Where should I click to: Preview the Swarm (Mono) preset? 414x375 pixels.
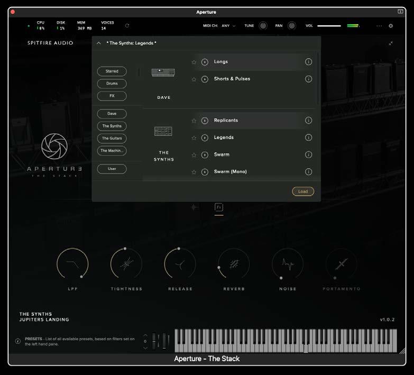click(x=205, y=172)
